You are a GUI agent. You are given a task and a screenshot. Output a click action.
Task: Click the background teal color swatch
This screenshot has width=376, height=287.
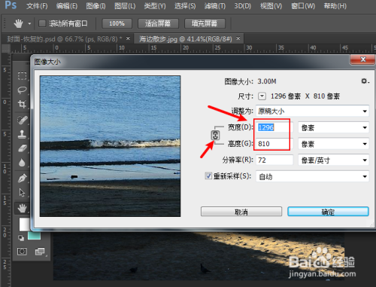click(35, 236)
